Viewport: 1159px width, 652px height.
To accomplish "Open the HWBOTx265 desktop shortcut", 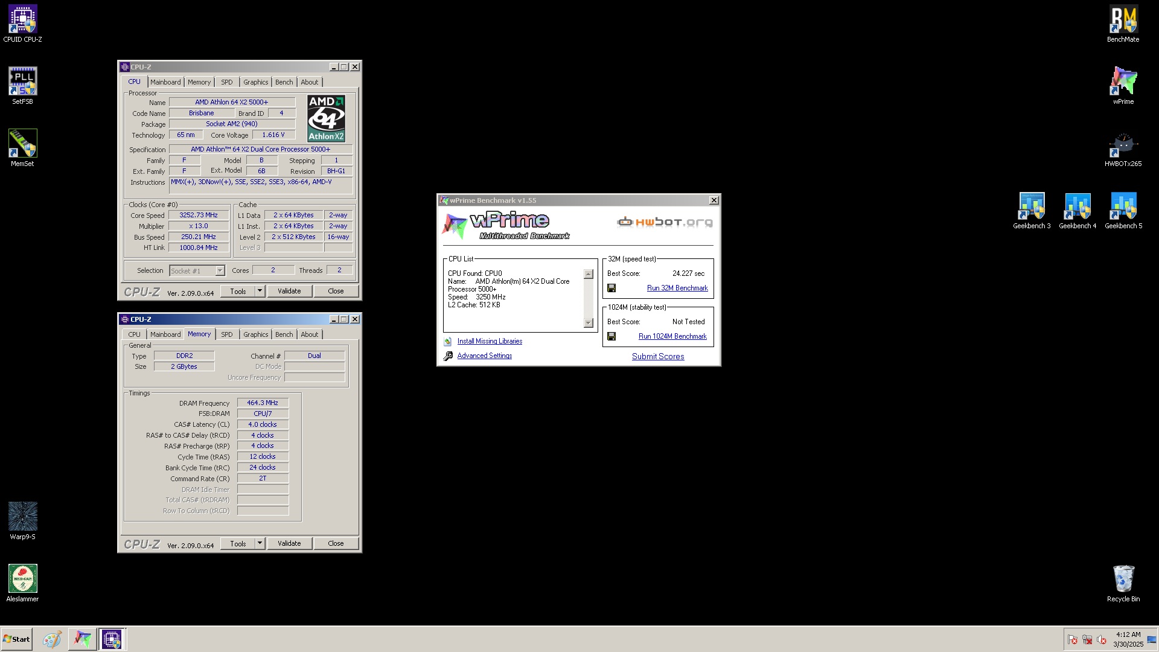I will (x=1123, y=148).
